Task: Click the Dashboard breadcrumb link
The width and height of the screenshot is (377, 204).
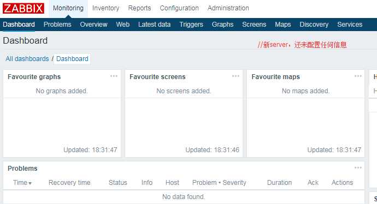Action: tap(72, 59)
